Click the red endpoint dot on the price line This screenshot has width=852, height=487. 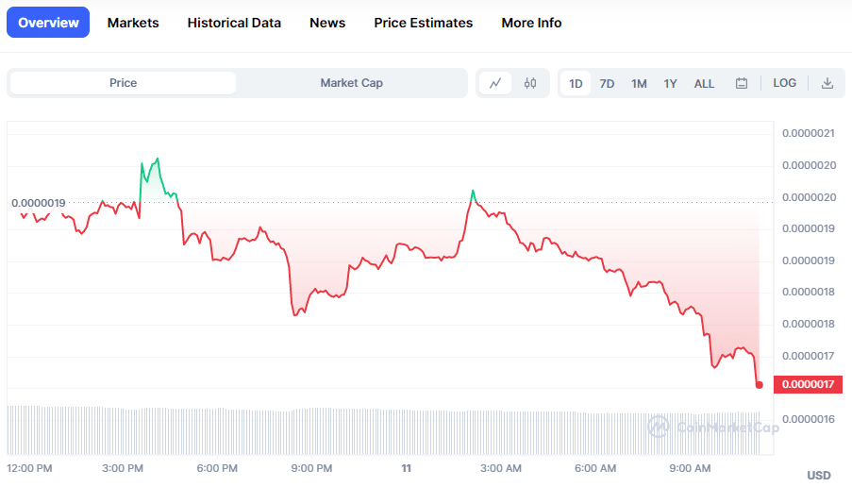tap(760, 385)
